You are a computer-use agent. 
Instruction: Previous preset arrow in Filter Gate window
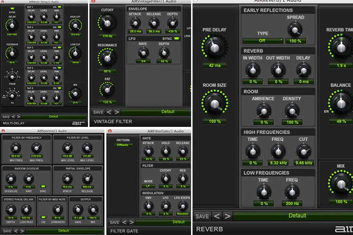pos(124,222)
